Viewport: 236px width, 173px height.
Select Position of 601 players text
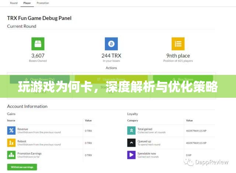tap(178, 61)
